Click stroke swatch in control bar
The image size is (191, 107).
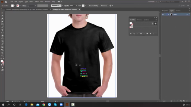pos(18,6)
